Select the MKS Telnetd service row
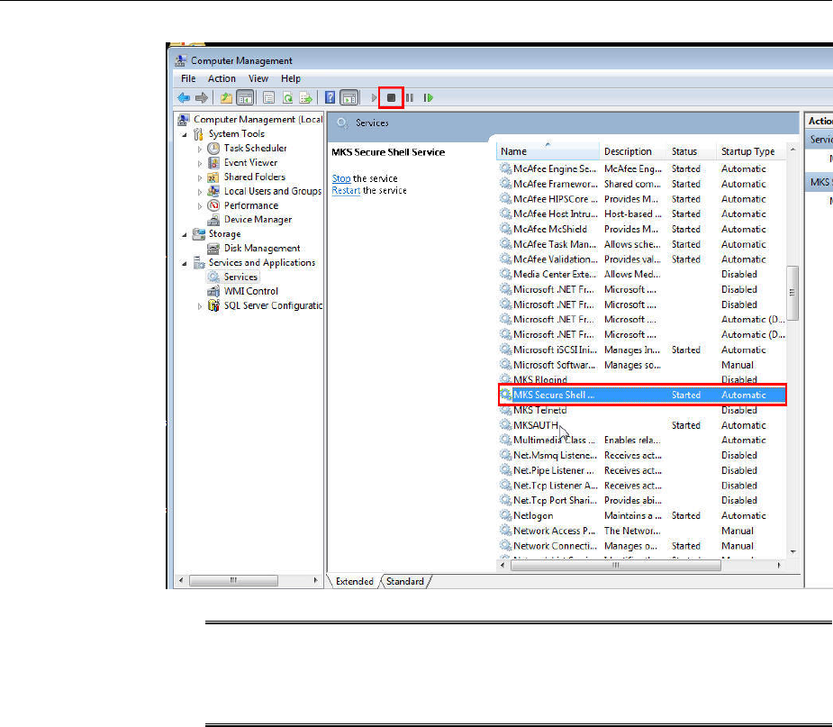Image resolution: width=833 pixels, height=727 pixels. click(x=642, y=410)
